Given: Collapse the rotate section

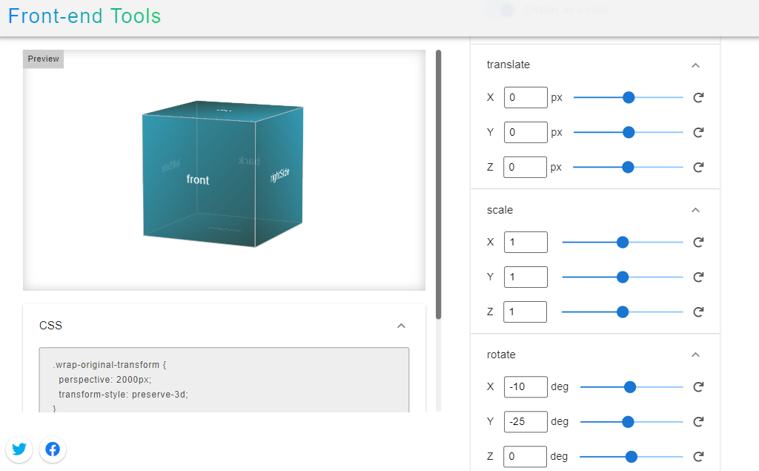Looking at the screenshot, I should click(695, 355).
